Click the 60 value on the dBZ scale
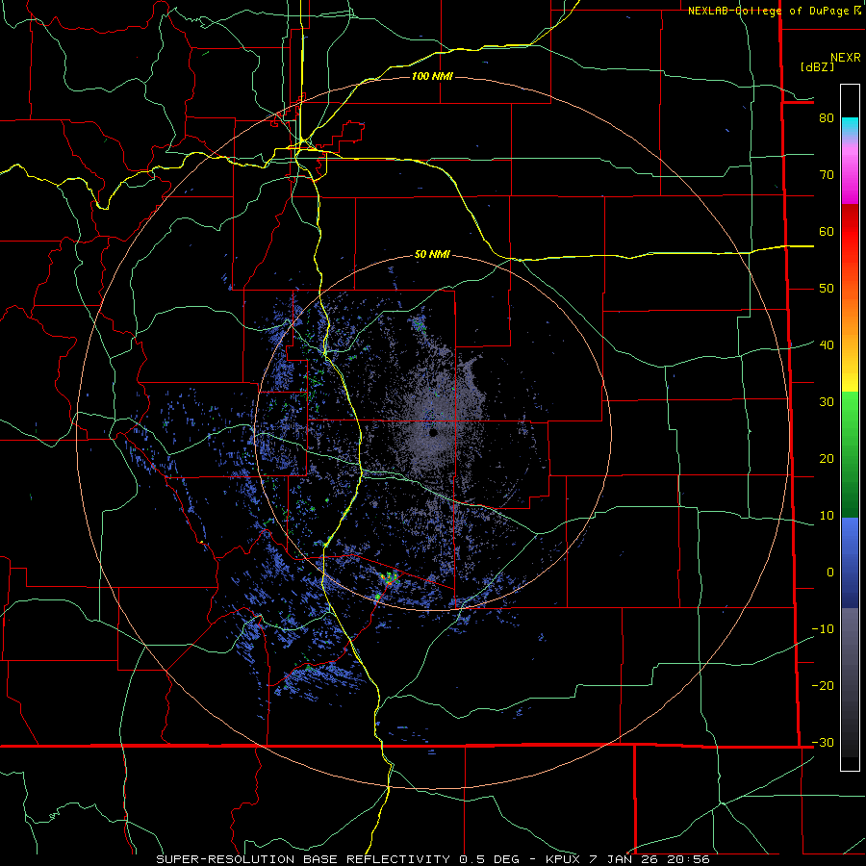The image size is (866, 866). coord(827,231)
